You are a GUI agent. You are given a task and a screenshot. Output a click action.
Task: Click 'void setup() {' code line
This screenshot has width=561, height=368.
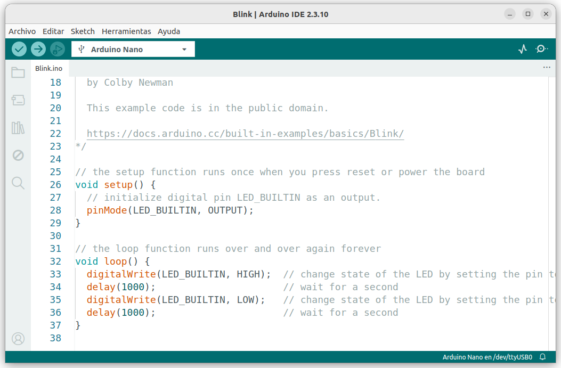(116, 185)
